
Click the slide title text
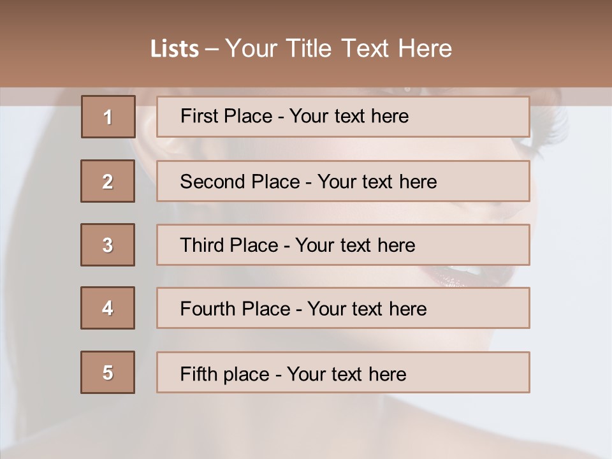coord(301,48)
